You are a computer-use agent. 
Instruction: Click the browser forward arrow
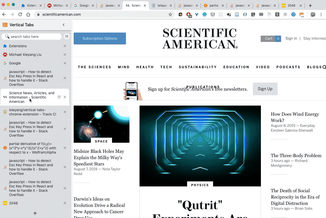coord(12,14)
